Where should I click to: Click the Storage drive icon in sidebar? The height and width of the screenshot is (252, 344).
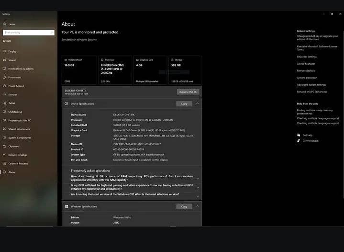click(x=4, y=94)
